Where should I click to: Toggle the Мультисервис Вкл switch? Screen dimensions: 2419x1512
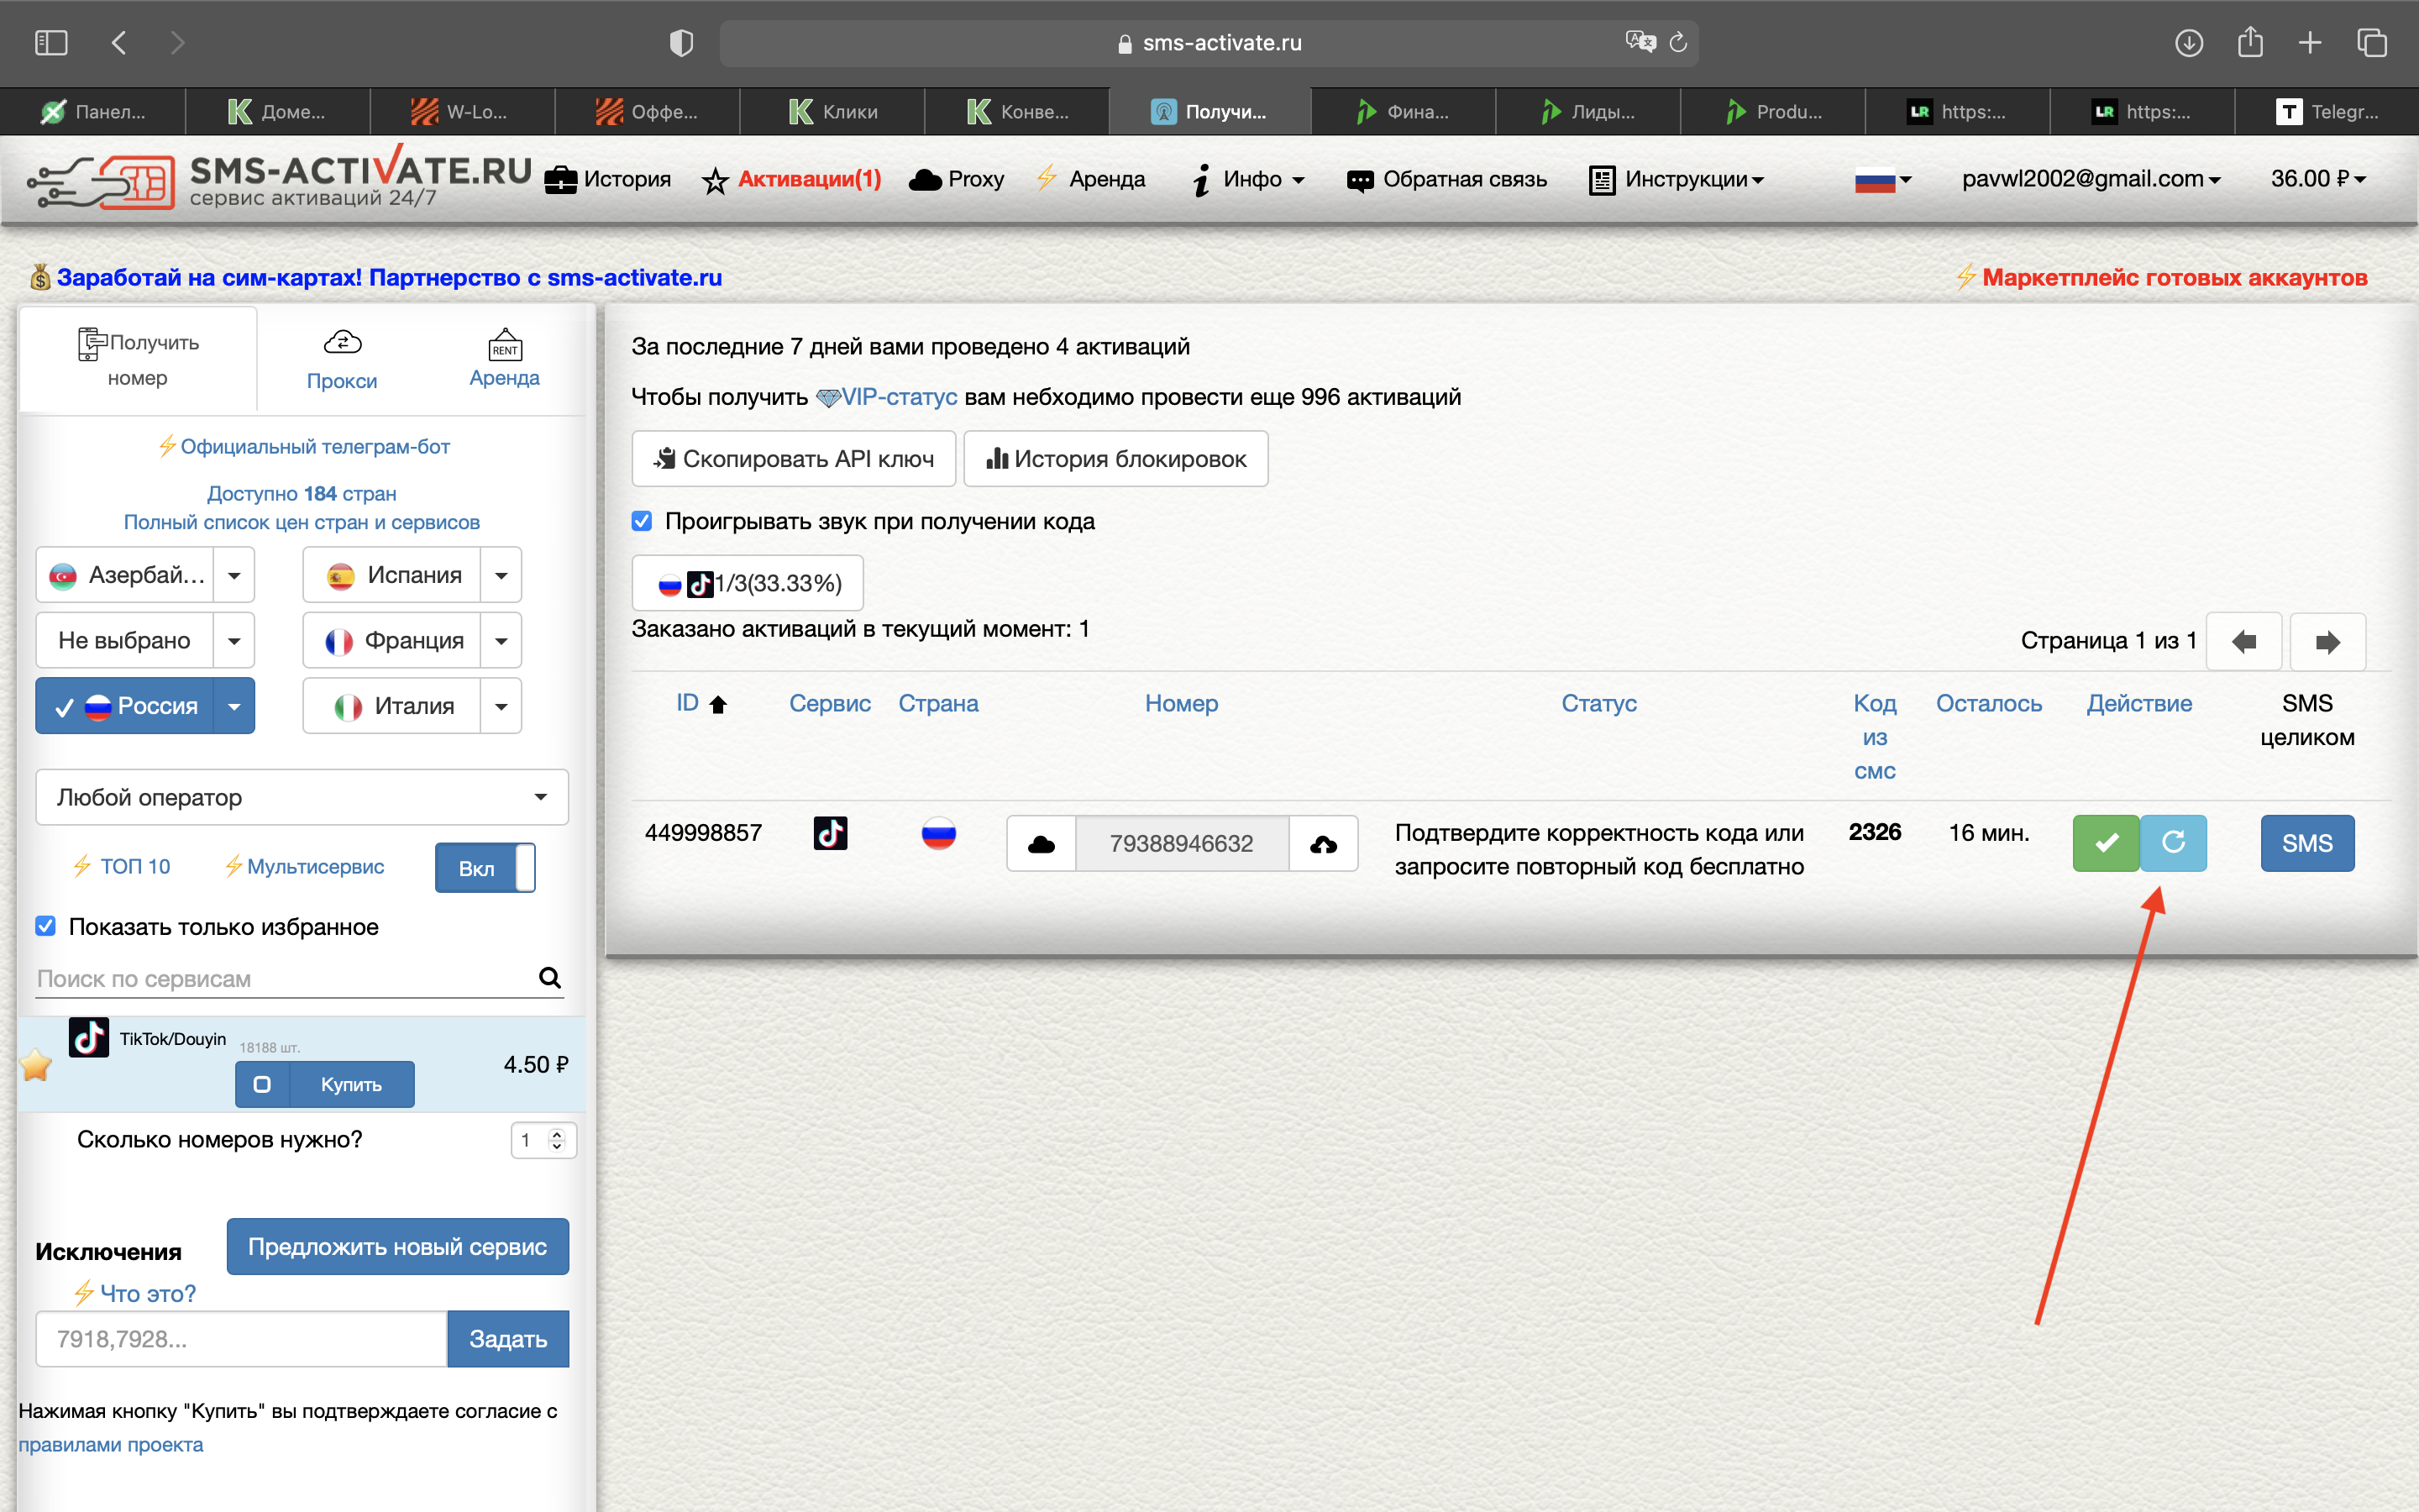pyautogui.click(x=485, y=867)
